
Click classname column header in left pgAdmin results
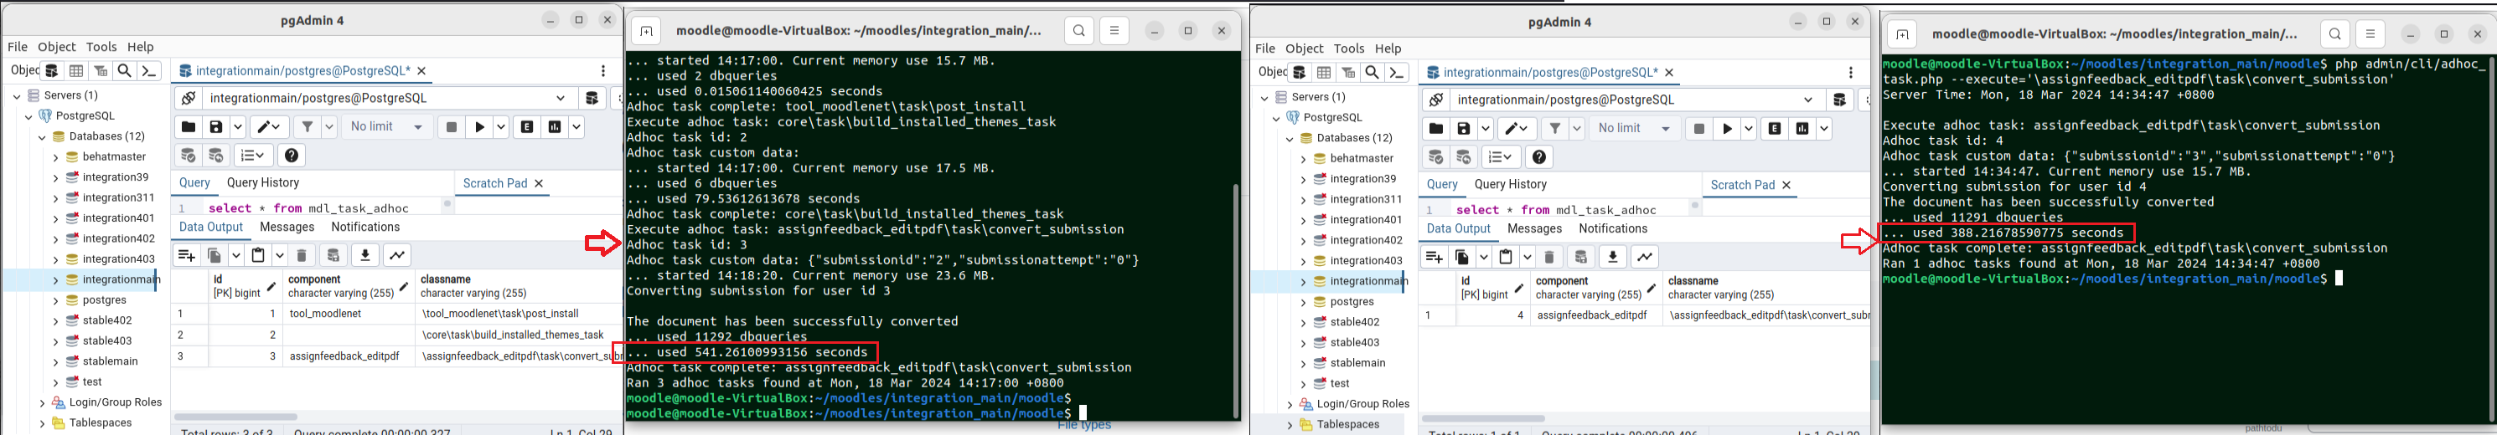pos(518,286)
